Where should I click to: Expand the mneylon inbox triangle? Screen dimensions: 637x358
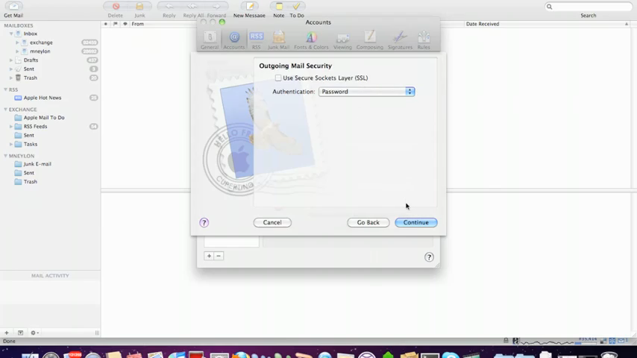click(x=17, y=51)
